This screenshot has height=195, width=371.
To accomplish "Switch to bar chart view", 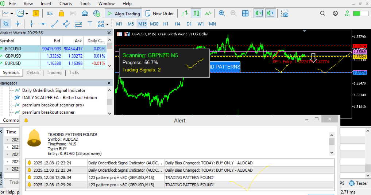I will [x=185, y=13].
